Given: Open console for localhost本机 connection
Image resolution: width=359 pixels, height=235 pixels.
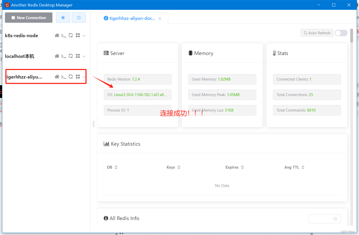Looking at the screenshot, I should click(64, 56).
